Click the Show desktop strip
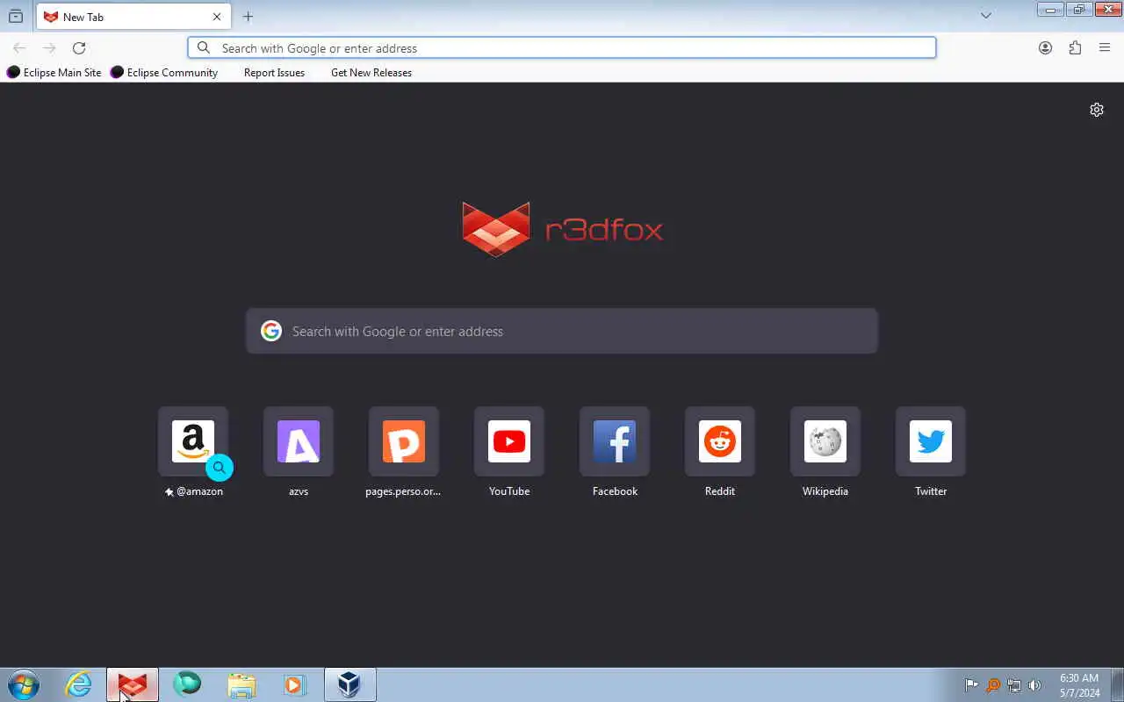 1117,684
